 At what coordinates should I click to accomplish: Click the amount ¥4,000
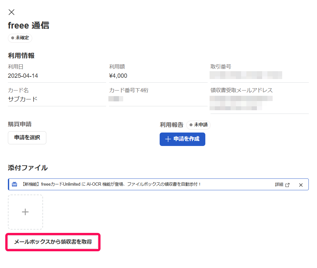pyautogui.click(x=118, y=76)
